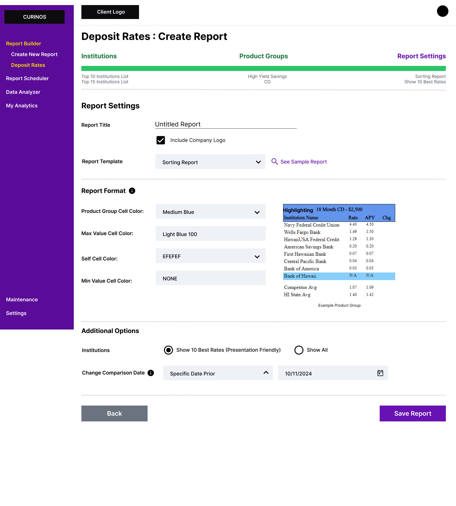Go to the Institutions step tab
The height and width of the screenshot is (506, 456).
99,56
